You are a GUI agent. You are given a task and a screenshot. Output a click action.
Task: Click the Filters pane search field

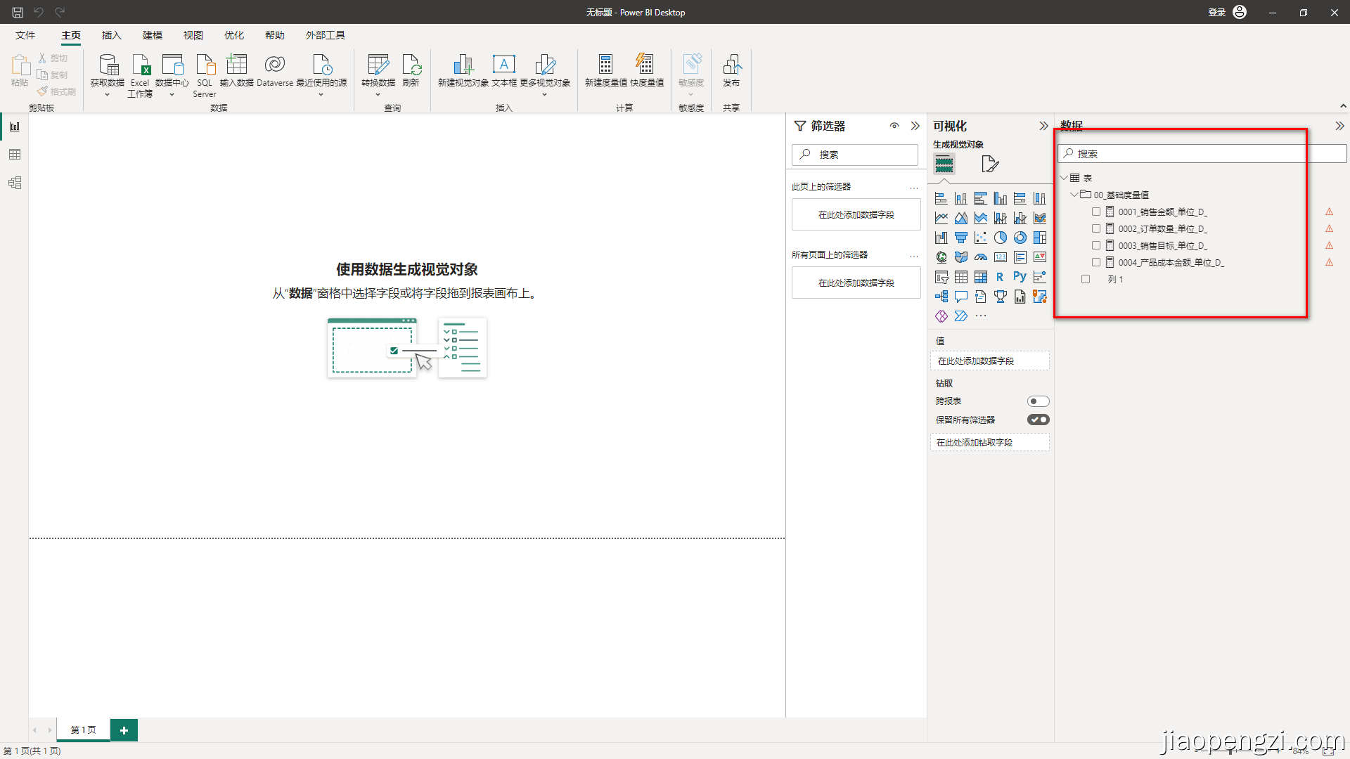855,155
